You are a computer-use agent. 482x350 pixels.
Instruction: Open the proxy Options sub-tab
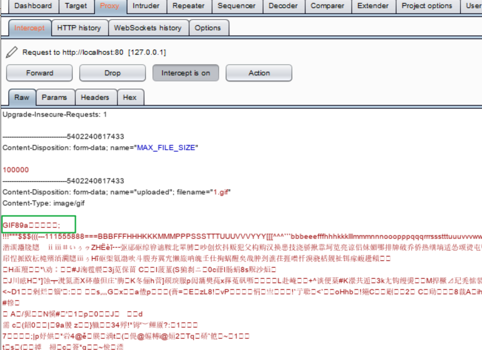tap(207, 28)
